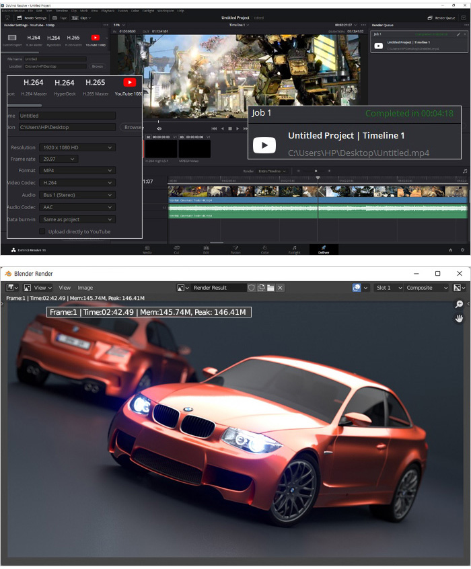Open Project Settings gear icon in DaVinci
The width and height of the screenshot is (471, 569).
[x=463, y=250]
